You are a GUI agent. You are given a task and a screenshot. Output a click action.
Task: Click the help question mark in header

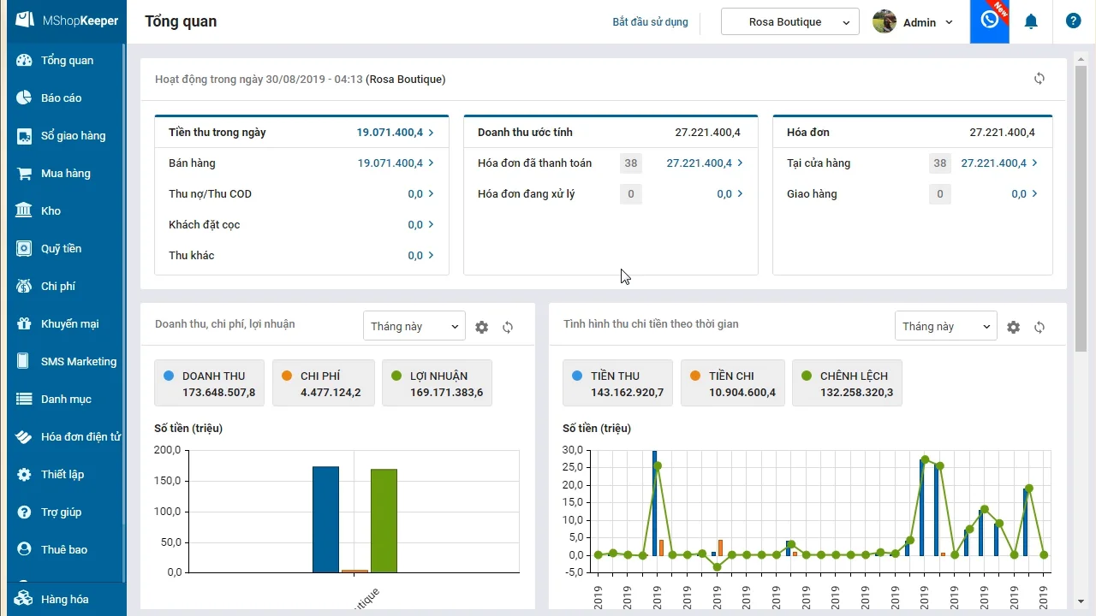tap(1073, 21)
